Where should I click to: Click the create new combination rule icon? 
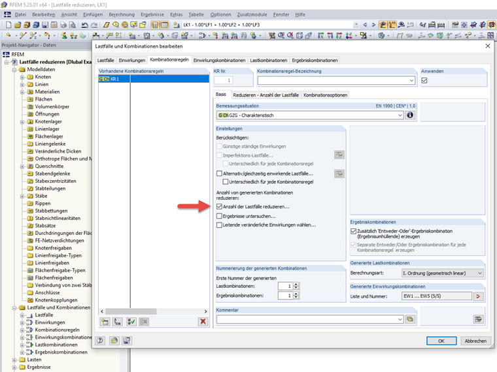[x=105, y=322]
